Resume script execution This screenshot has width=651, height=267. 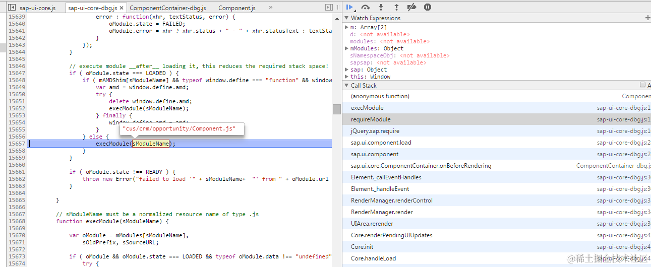click(x=349, y=7)
